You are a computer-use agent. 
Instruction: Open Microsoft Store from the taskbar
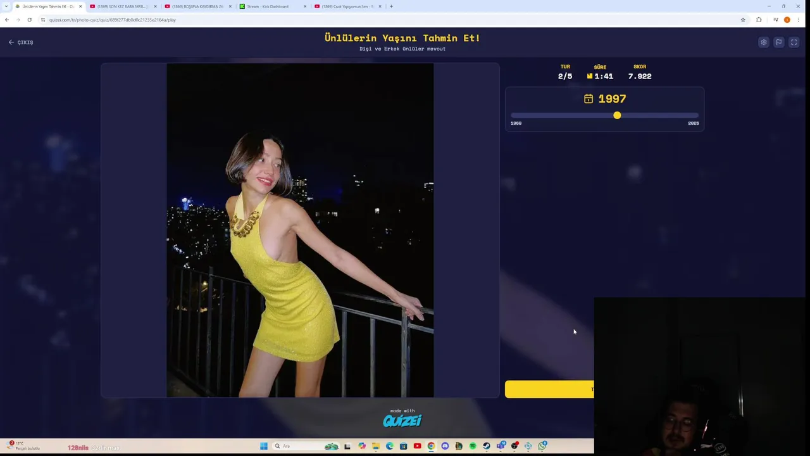(403, 446)
